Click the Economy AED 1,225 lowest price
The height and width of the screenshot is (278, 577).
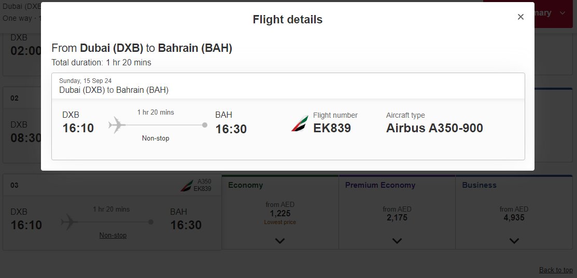[280, 213]
